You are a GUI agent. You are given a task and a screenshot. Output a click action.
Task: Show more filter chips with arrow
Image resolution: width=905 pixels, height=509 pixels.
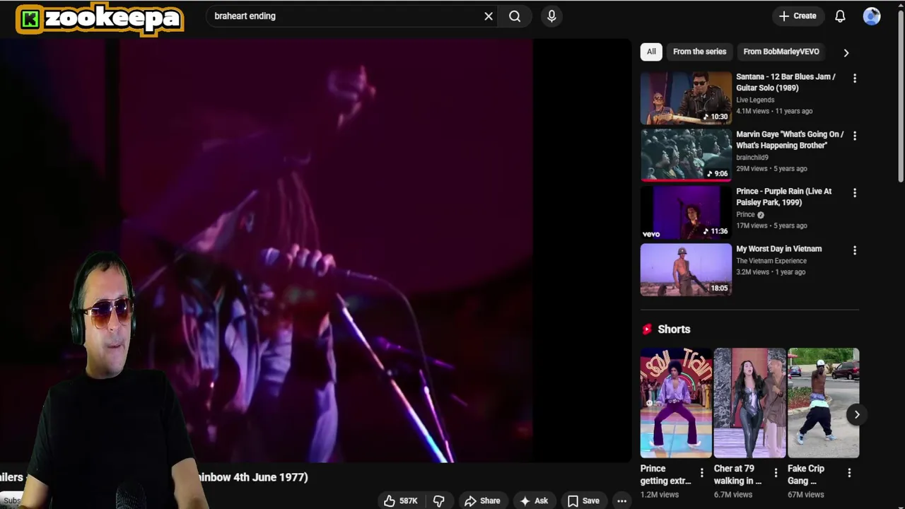[x=846, y=52]
